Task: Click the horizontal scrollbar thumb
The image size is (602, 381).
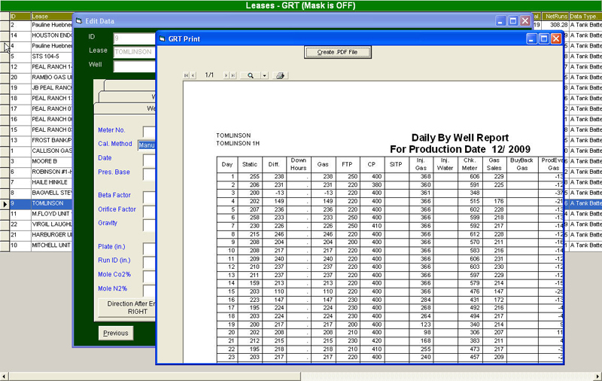Action: (x=155, y=376)
